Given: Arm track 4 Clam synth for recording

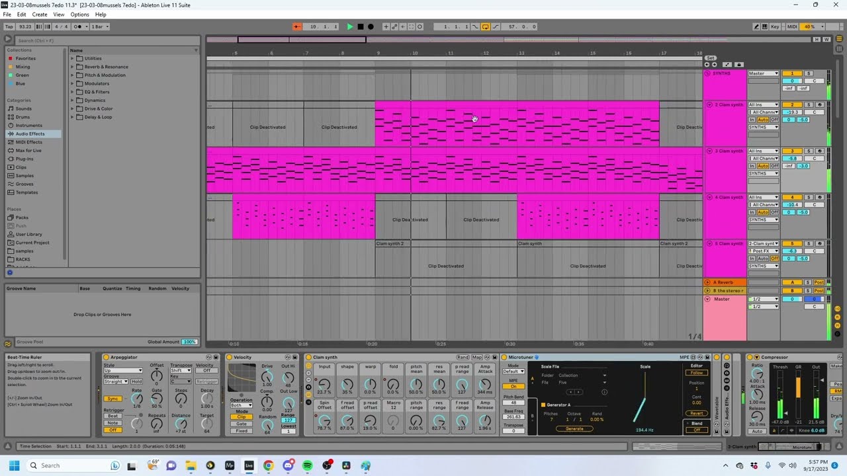Looking at the screenshot, I should pos(820,197).
